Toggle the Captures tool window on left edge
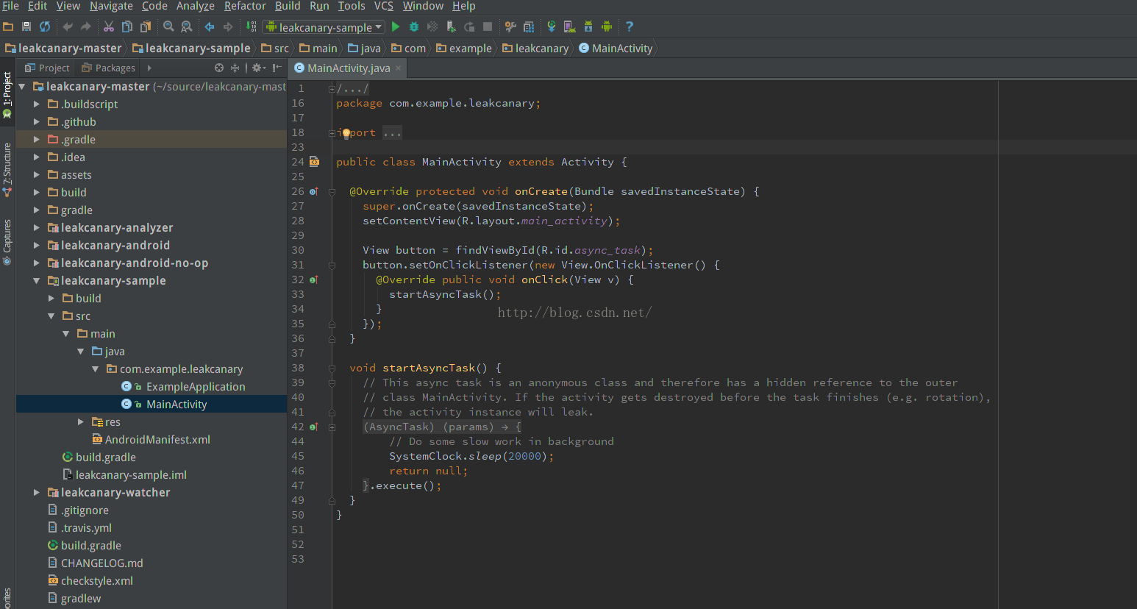The width and height of the screenshot is (1137, 609). 7,242
